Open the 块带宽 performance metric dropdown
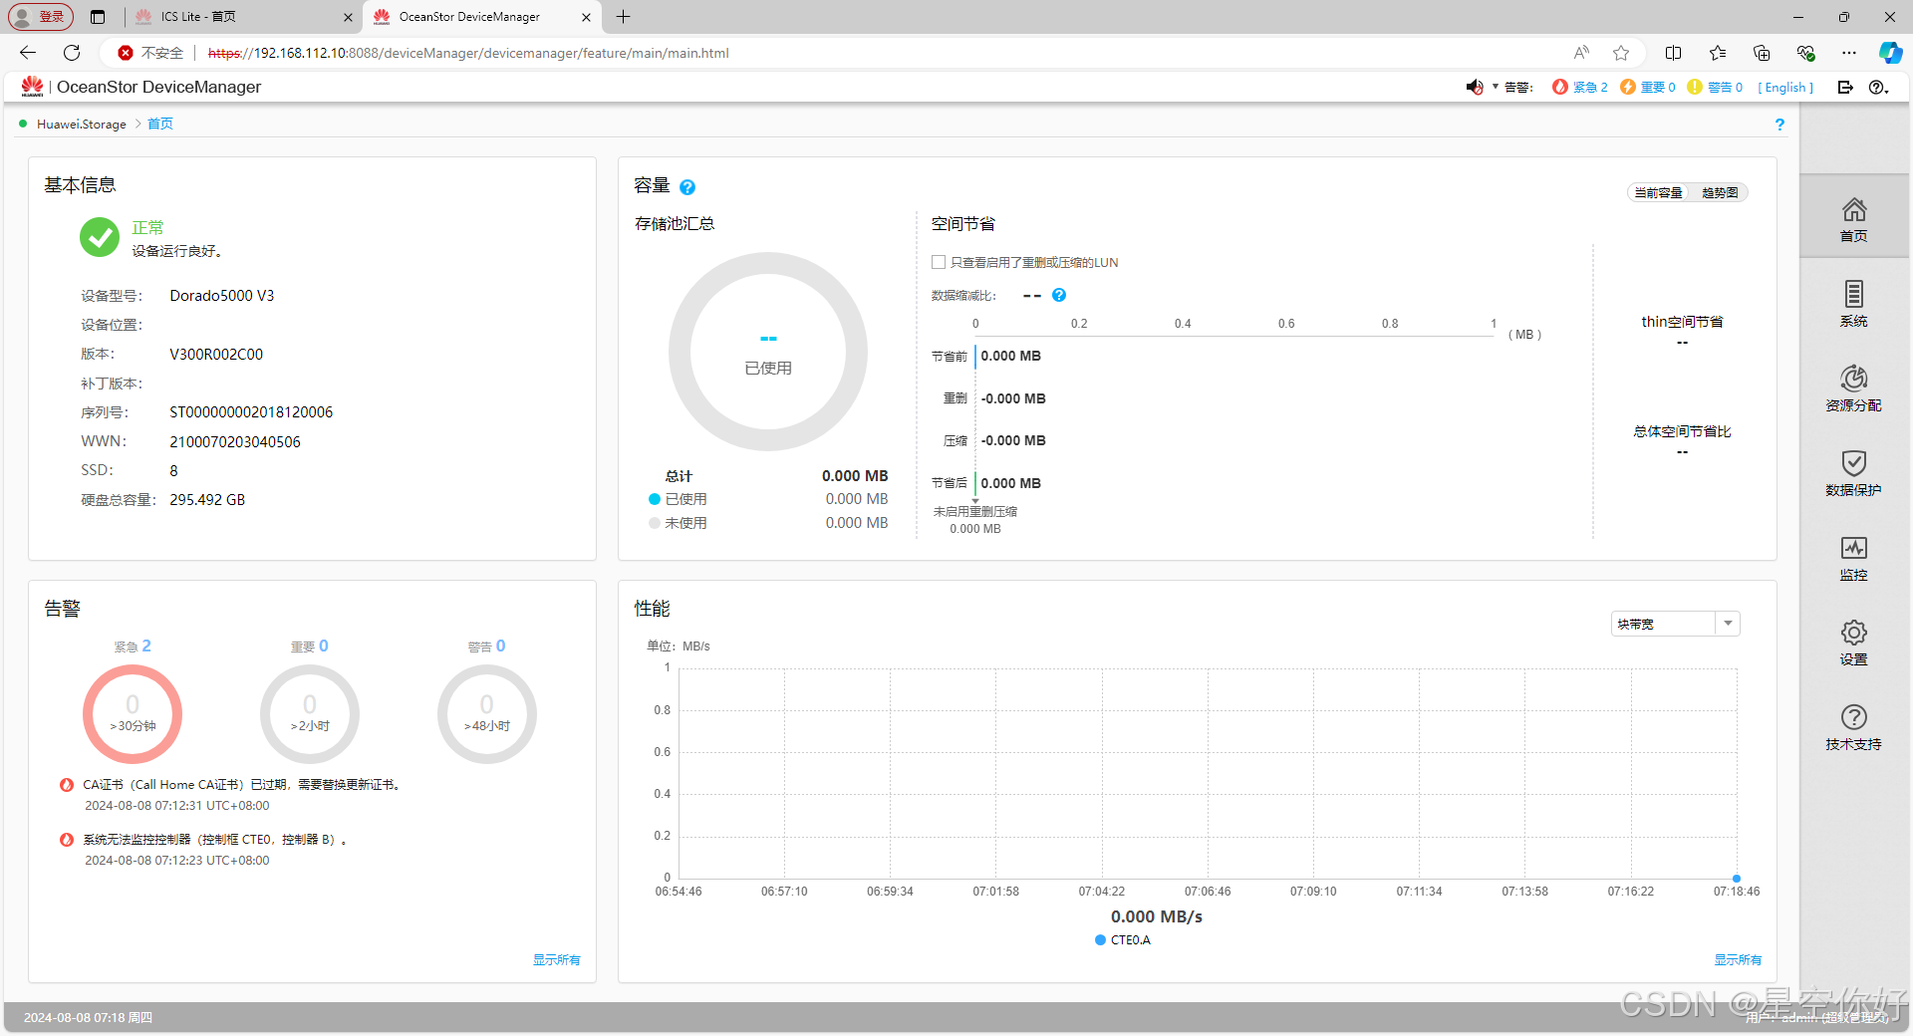The image size is (1913, 1036). tap(1675, 624)
